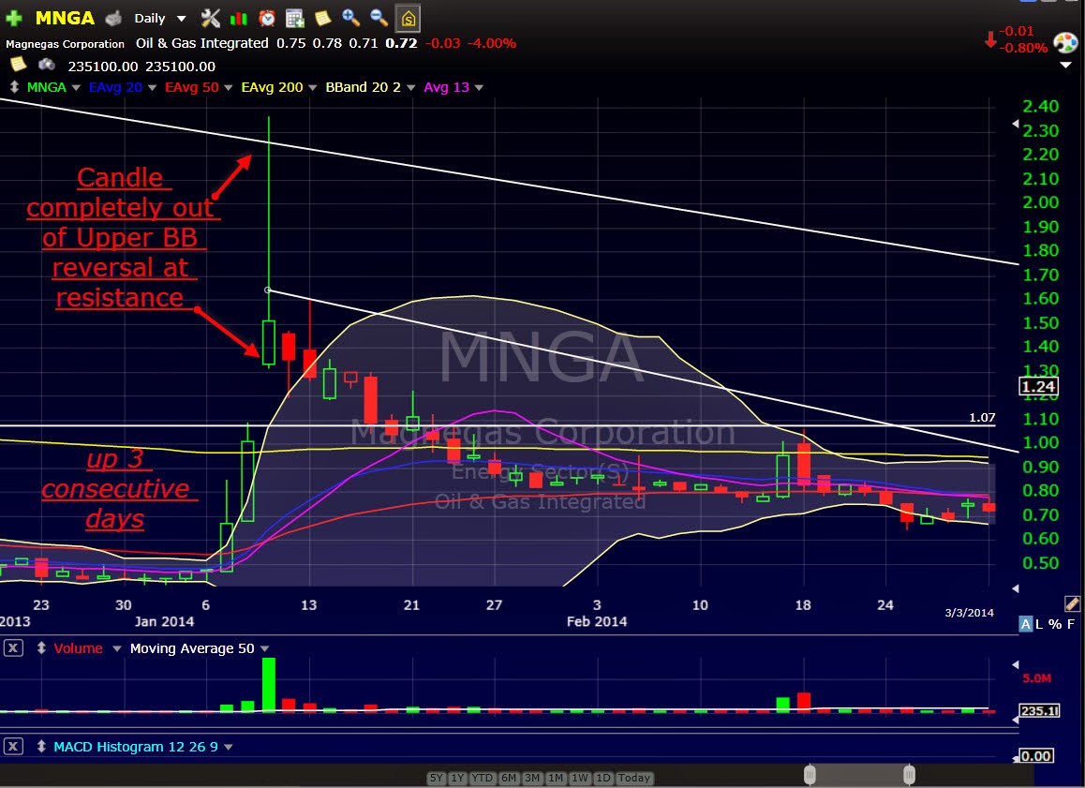Toggle the L log scale option
The image size is (1085, 788).
1039,624
